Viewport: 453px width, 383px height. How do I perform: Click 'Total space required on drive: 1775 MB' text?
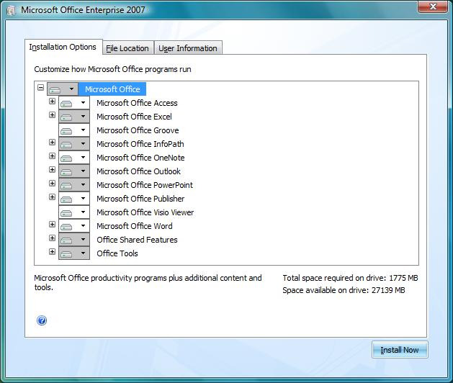pos(350,278)
